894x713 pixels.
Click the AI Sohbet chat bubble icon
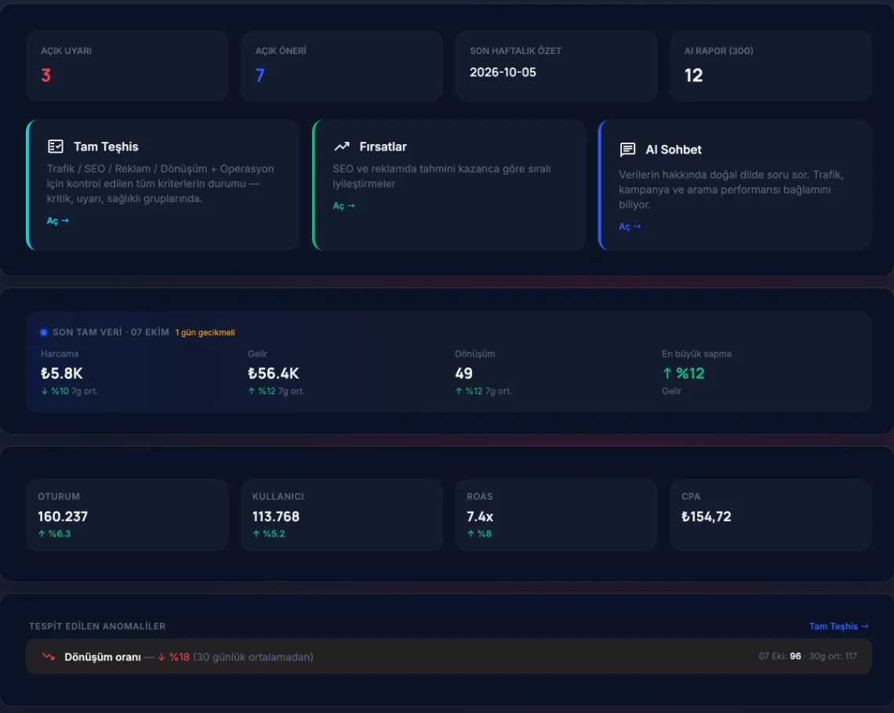coord(627,150)
